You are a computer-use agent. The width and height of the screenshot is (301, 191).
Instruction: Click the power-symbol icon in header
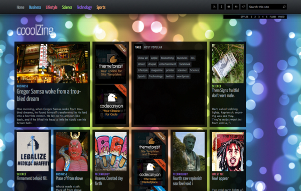point(236,7)
